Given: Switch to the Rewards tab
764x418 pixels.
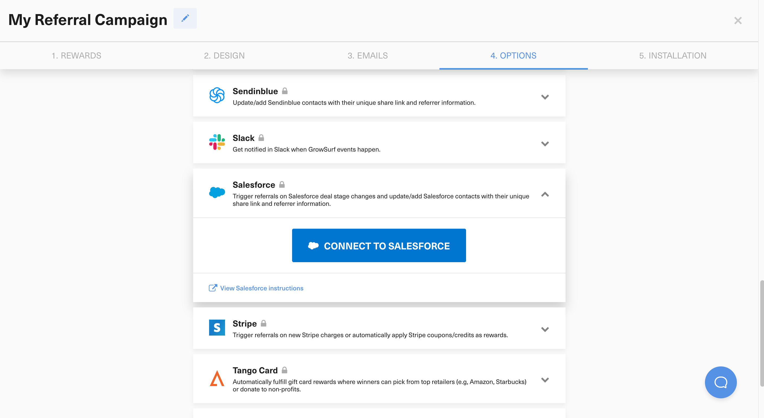Looking at the screenshot, I should coord(77,55).
